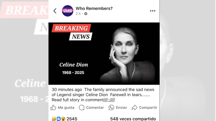Click the back arrow icon

pos(55,11)
